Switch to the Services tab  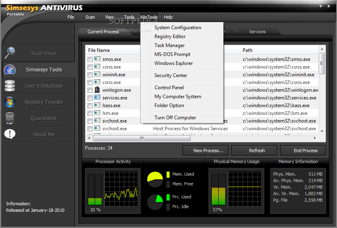coord(257,32)
